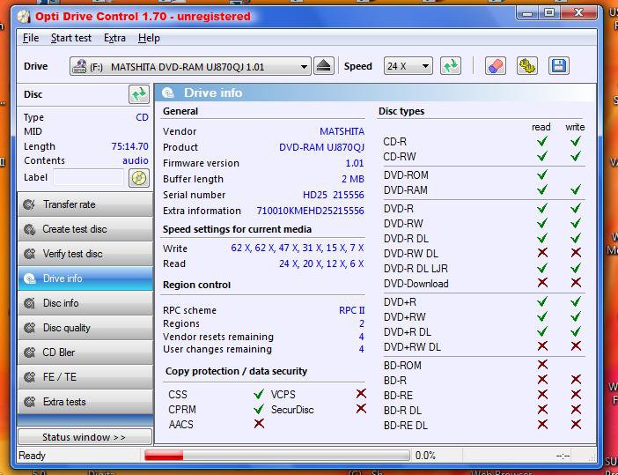Click the SecurDisc cross mark
Screen dimensions: 618x475
(361, 408)
